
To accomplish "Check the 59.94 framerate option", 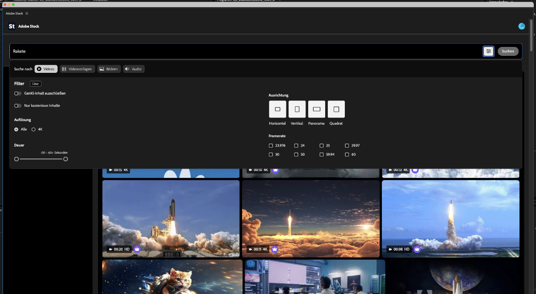I will point(322,155).
